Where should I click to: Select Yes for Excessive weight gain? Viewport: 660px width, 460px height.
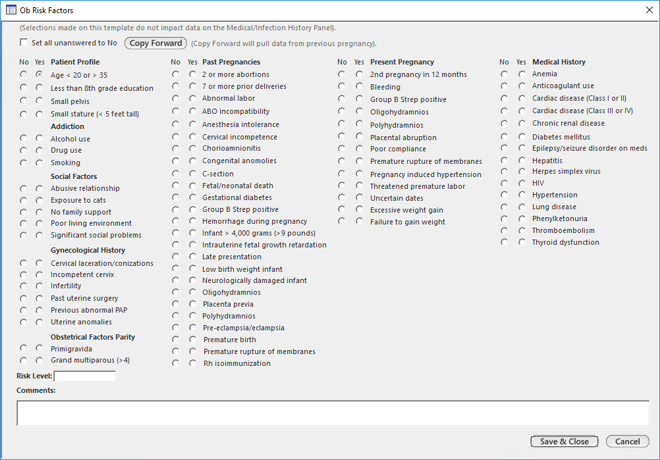[x=359, y=209]
